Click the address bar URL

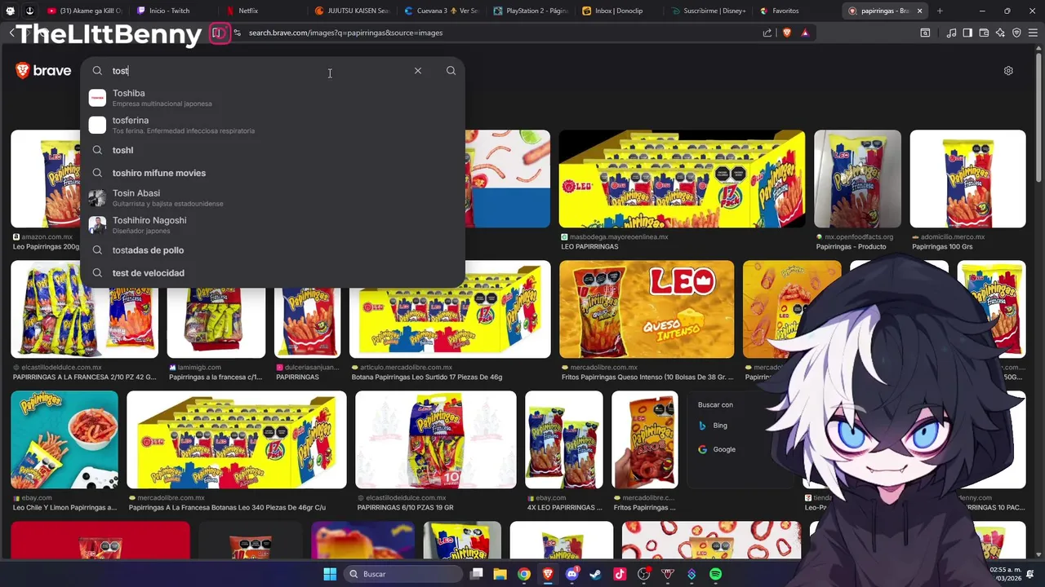click(x=345, y=33)
